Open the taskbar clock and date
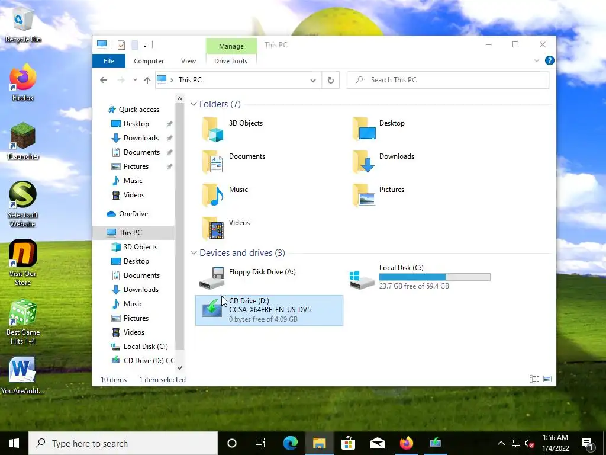The height and width of the screenshot is (455, 606). [555, 443]
